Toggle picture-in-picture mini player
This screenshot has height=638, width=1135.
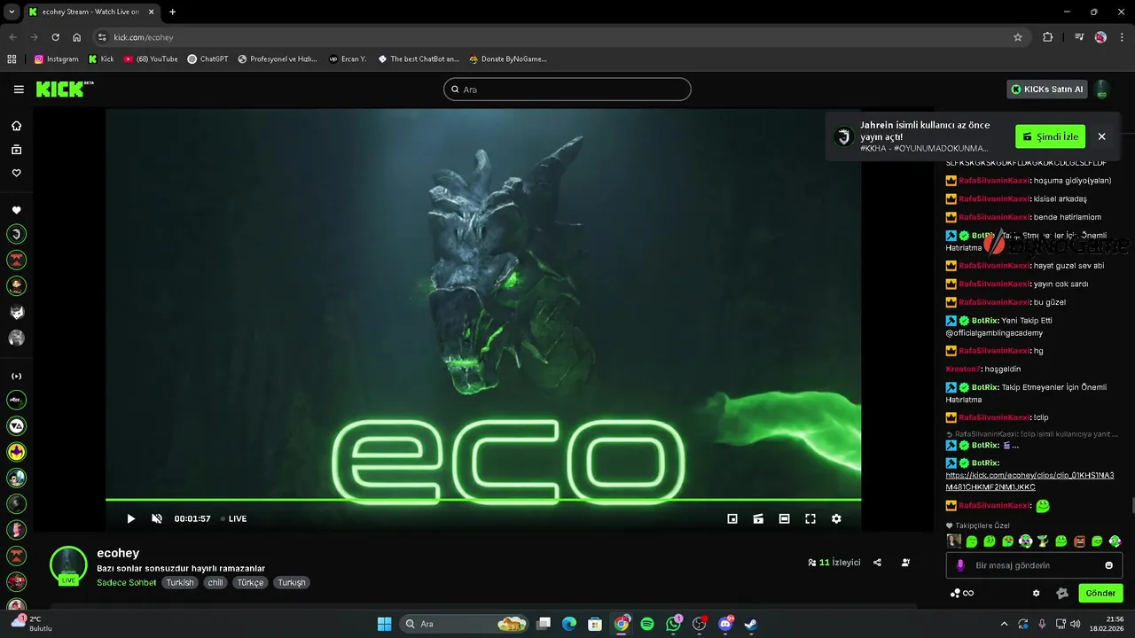pyautogui.click(x=732, y=518)
